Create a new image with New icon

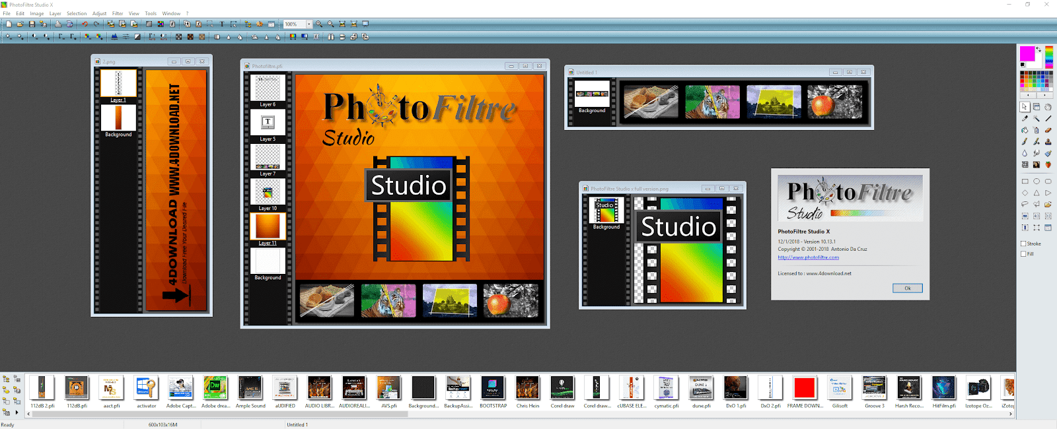click(9, 24)
